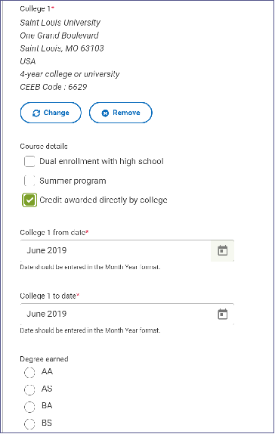Enable the Summer program checkbox

pyautogui.click(x=29, y=181)
